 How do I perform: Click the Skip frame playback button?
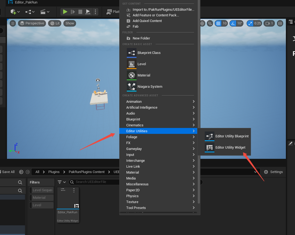pos(73,12)
